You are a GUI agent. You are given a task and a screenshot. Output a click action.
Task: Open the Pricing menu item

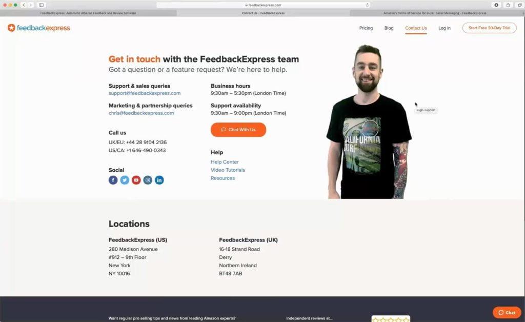tap(366, 28)
